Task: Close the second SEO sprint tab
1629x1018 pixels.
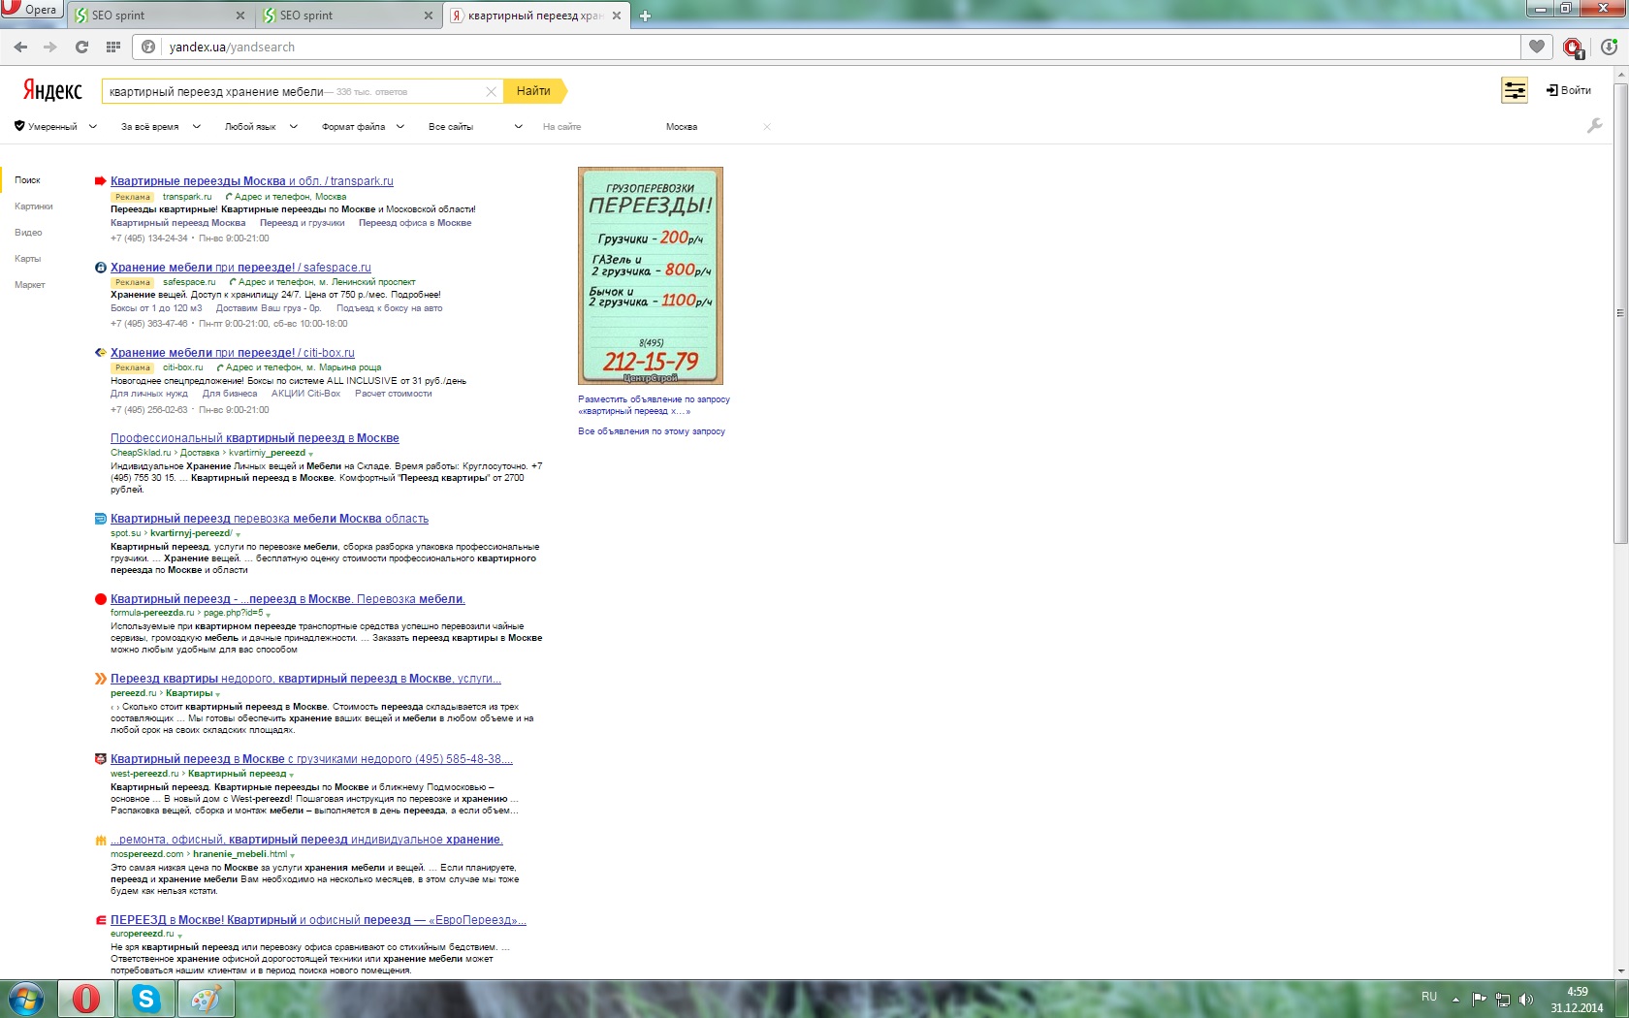Action: point(429,16)
